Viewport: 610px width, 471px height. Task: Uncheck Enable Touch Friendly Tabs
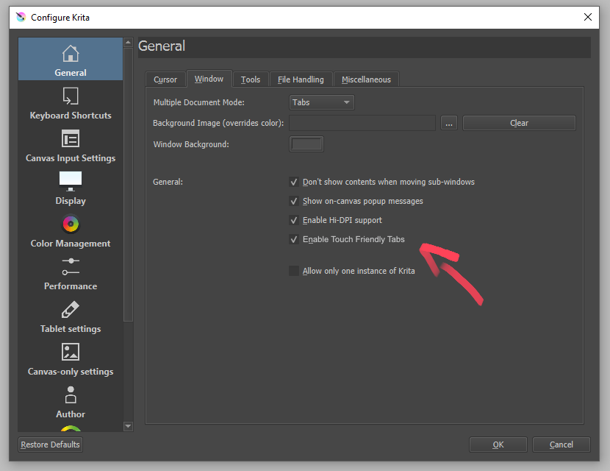pos(294,239)
